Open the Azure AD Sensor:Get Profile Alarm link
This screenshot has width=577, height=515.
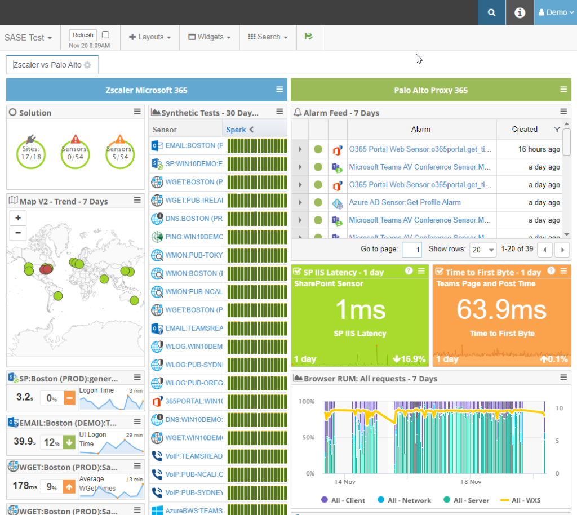(x=405, y=202)
